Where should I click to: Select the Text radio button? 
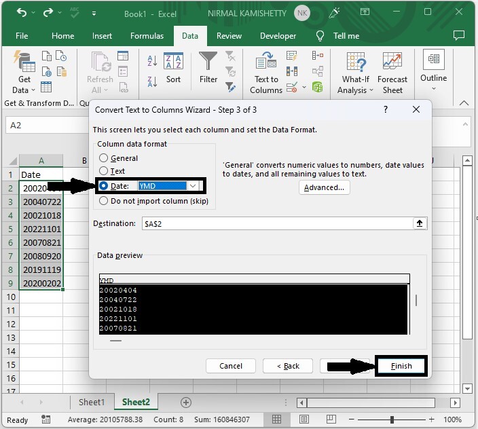pyautogui.click(x=103, y=170)
